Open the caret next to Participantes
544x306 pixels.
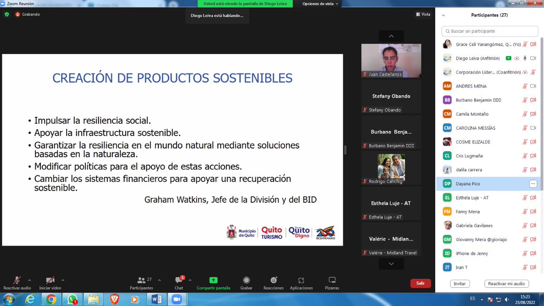(x=159, y=280)
